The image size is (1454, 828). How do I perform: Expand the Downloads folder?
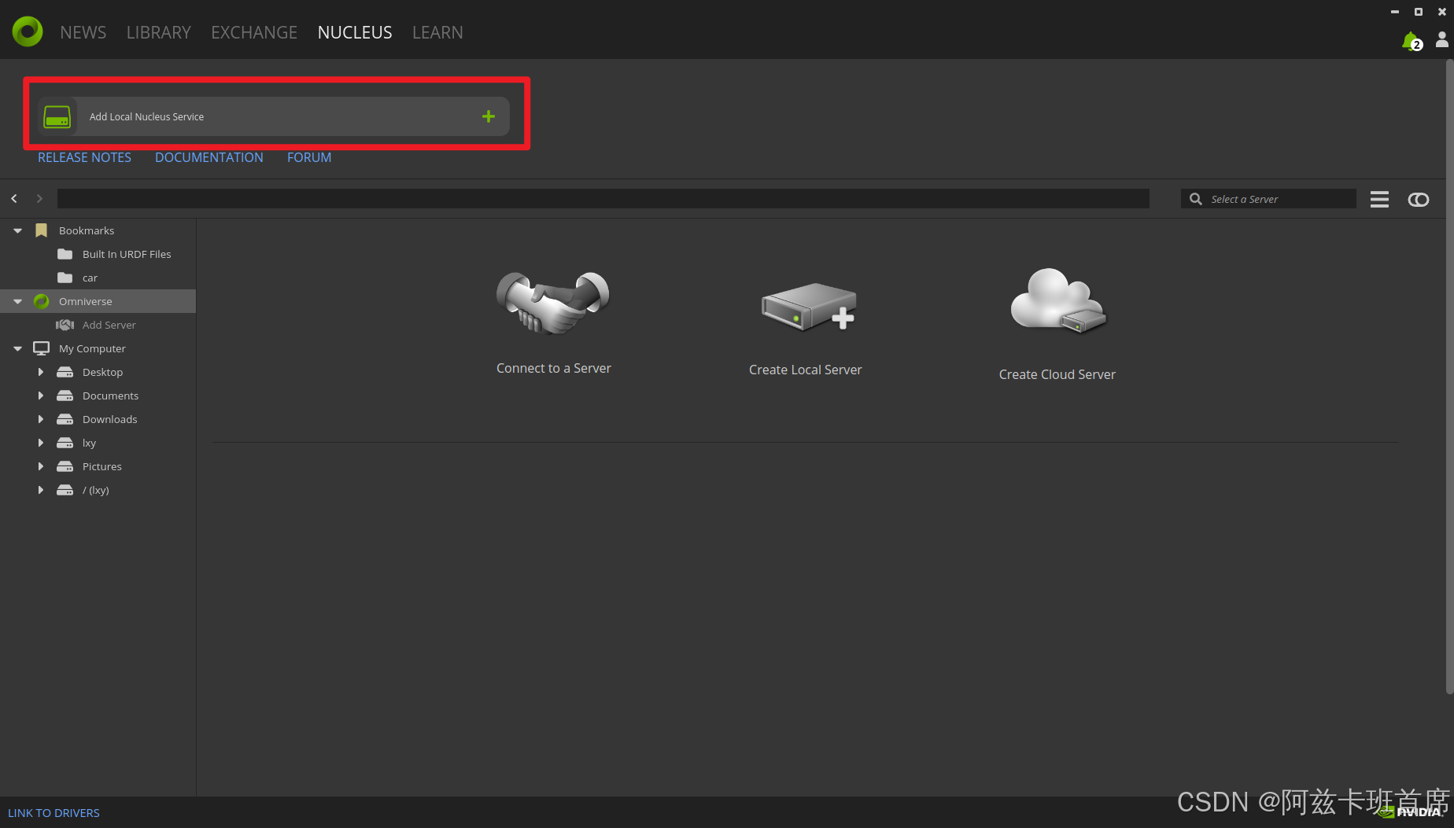click(41, 419)
